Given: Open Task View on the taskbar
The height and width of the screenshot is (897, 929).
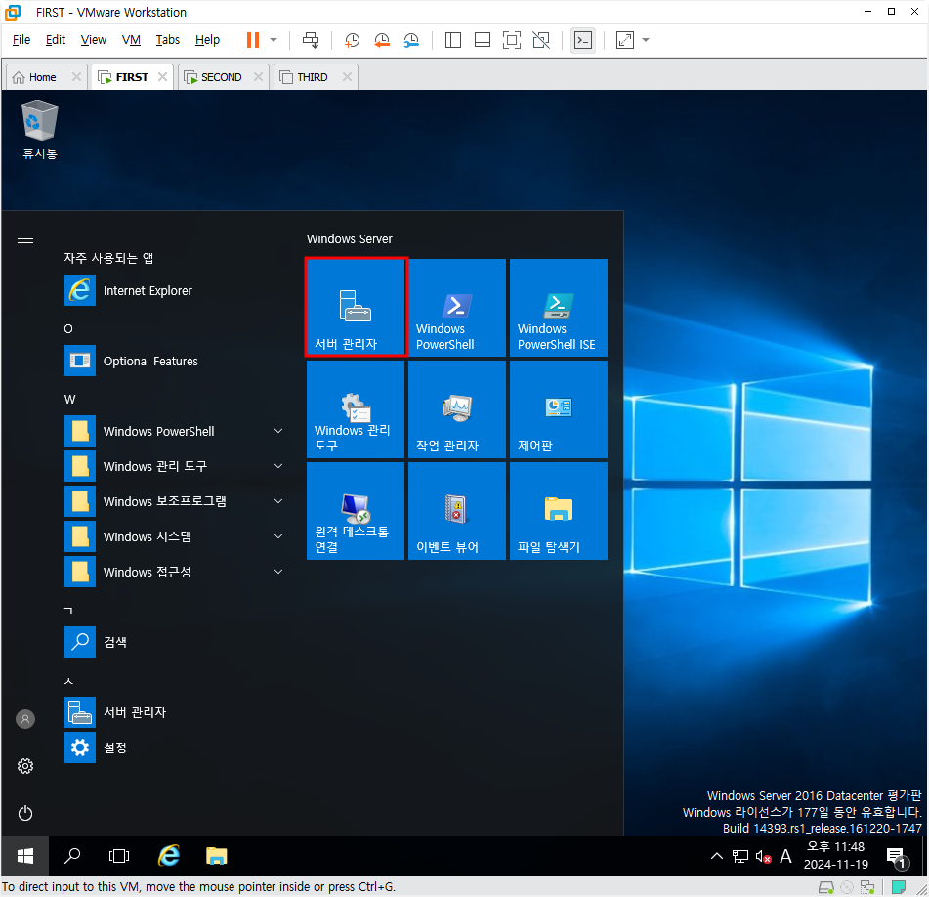Looking at the screenshot, I should 119,856.
